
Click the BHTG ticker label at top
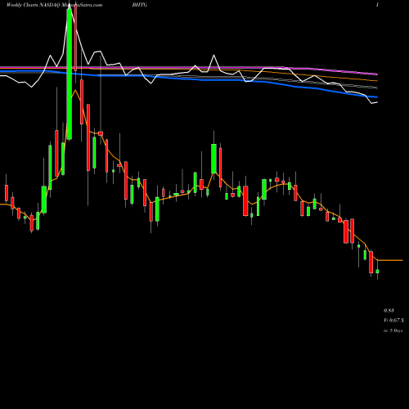click(x=140, y=5)
